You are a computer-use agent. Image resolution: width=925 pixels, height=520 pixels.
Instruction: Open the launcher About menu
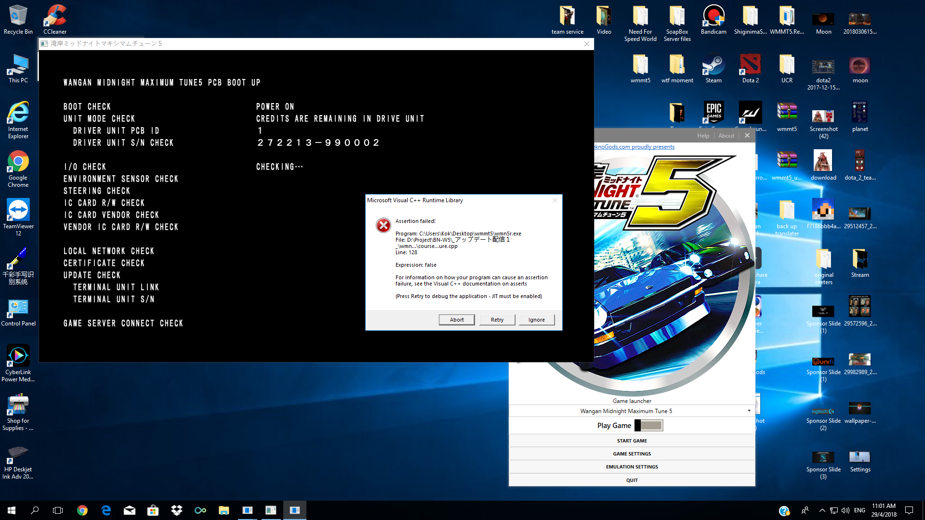[726, 136]
